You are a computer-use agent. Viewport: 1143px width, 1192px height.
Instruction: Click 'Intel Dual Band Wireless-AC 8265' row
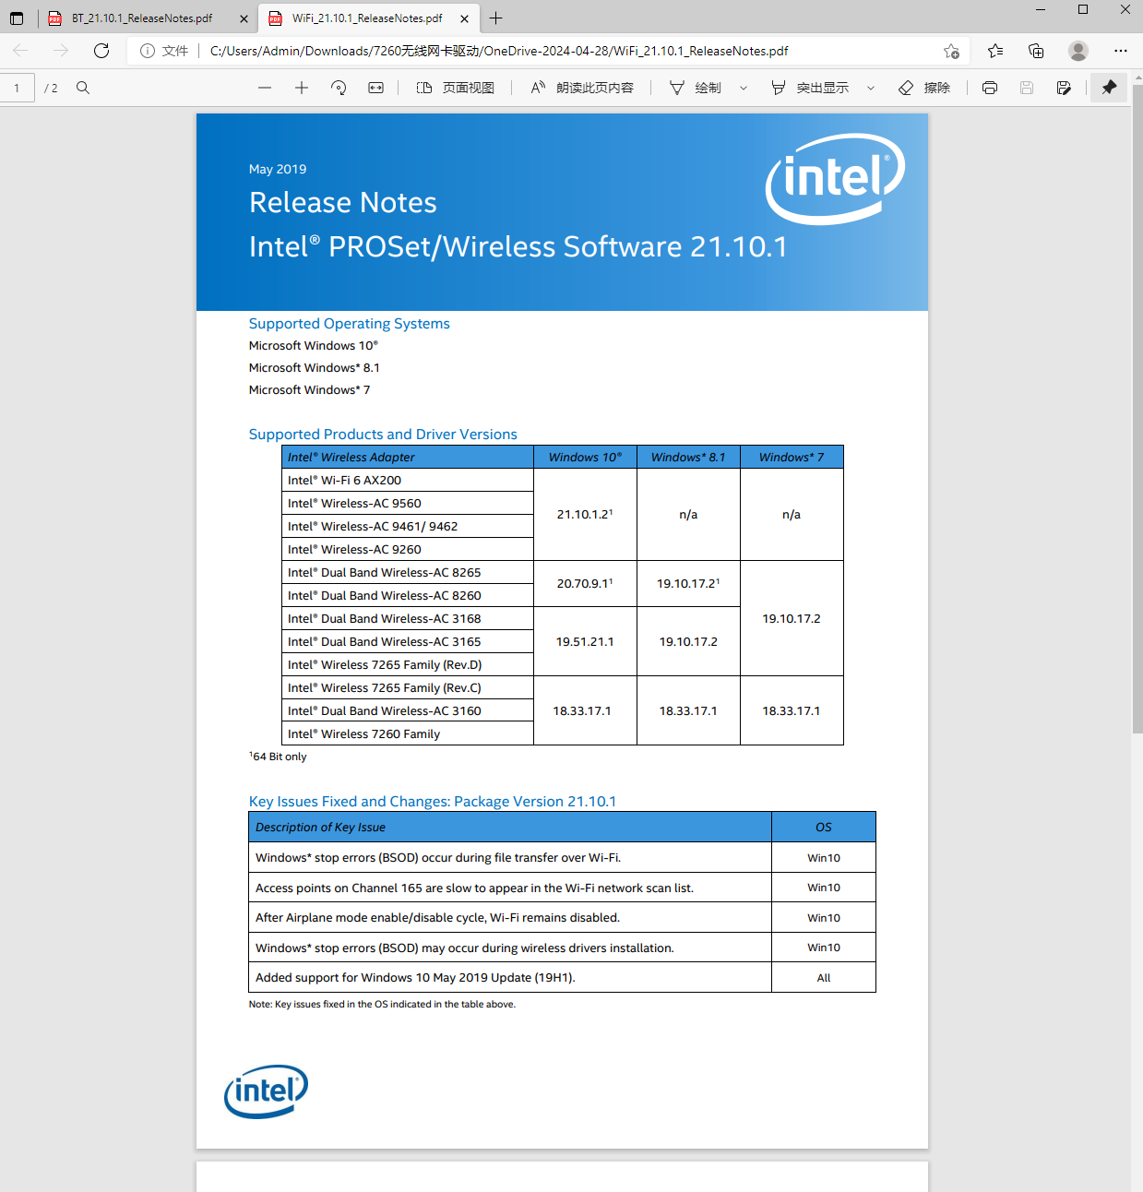(x=407, y=572)
